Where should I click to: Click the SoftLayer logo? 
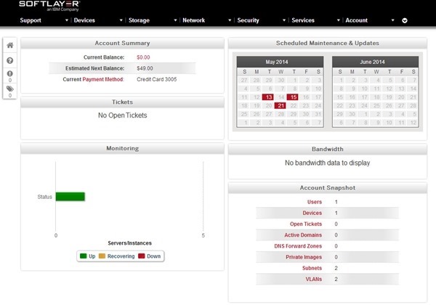(x=49, y=6)
